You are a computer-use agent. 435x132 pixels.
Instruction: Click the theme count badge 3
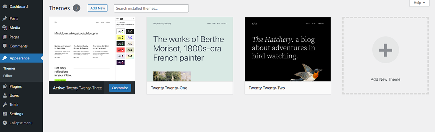tap(77, 8)
